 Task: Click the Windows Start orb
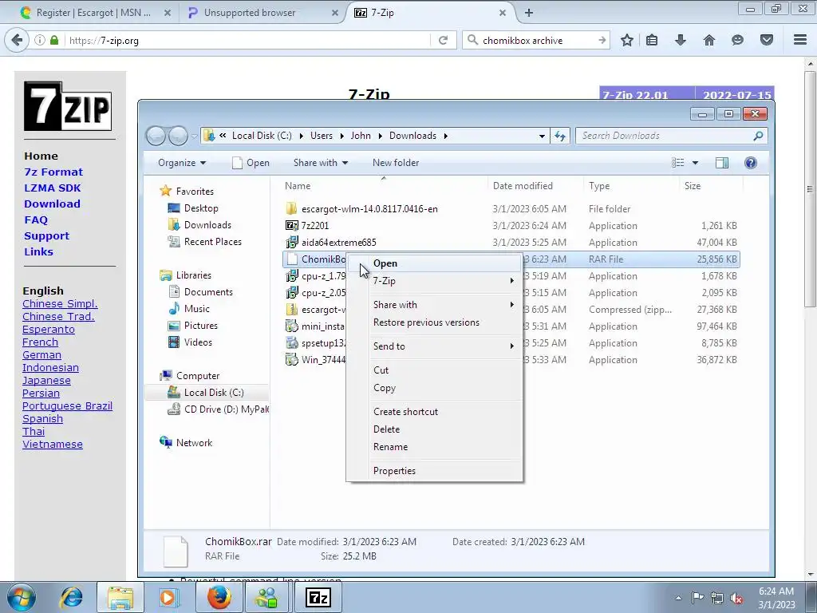tap(22, 597)
